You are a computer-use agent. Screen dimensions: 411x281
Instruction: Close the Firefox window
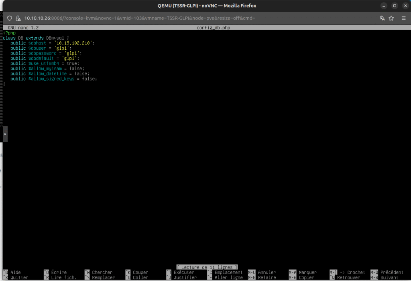[405, 6]
